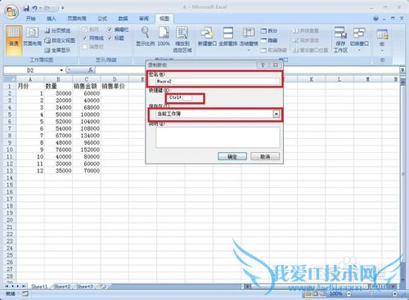Click 缩放到选定区域 zoom to selection
This screenshot has height=300, width=409.
point(182,39)
